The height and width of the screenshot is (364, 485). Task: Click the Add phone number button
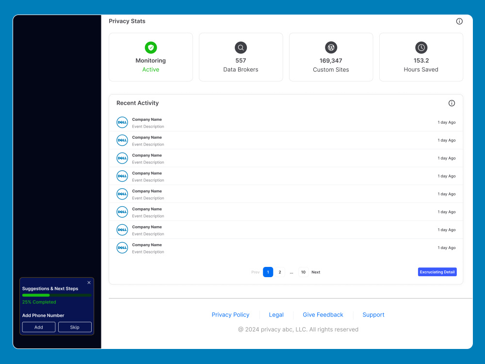39,327
